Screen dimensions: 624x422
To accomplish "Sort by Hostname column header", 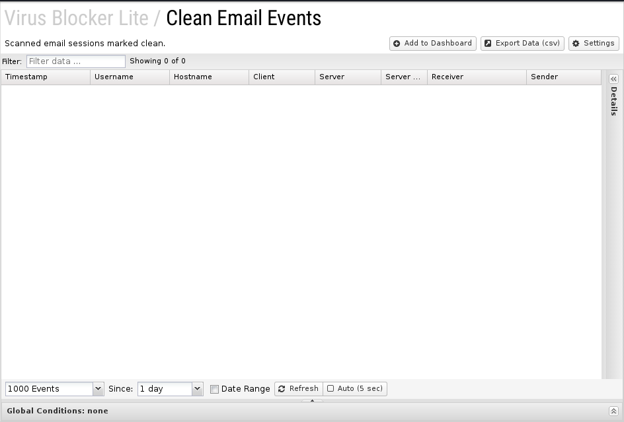I will coord(209,77).
